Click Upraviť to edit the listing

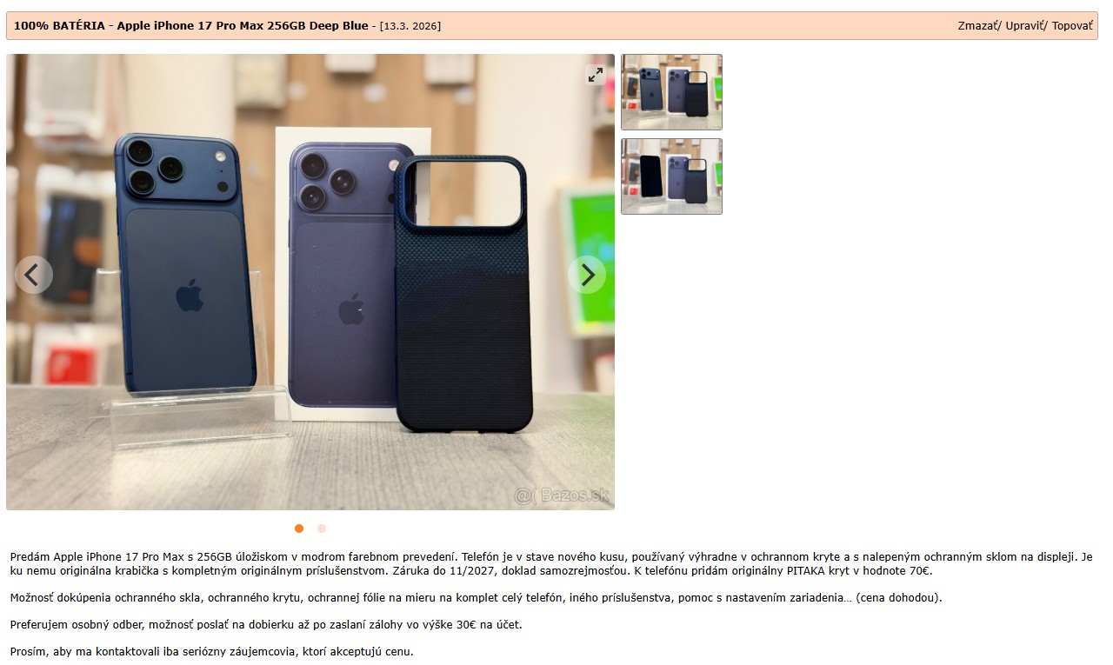click(x=1025, y=26)
